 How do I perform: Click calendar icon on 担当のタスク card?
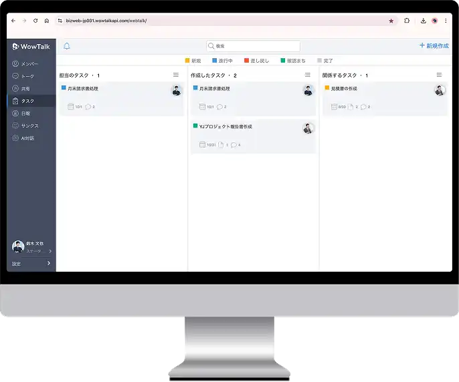click(70, 107)
